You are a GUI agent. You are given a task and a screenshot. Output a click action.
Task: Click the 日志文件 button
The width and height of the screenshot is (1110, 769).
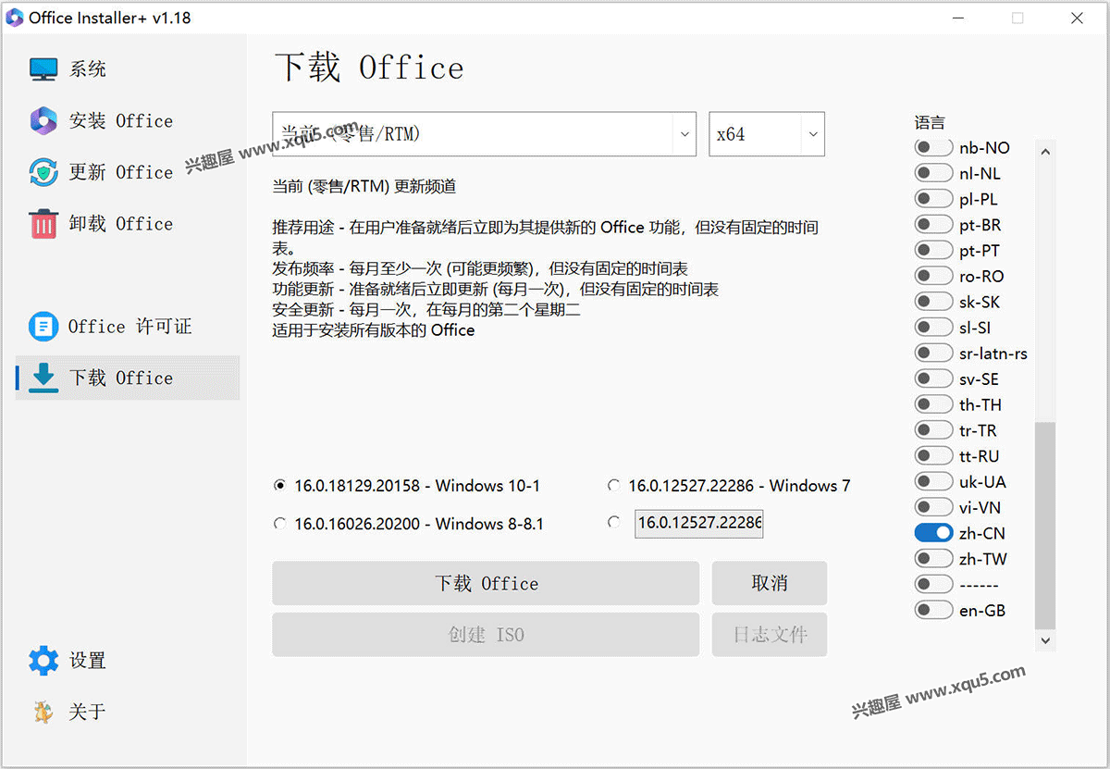click(770, 635)
